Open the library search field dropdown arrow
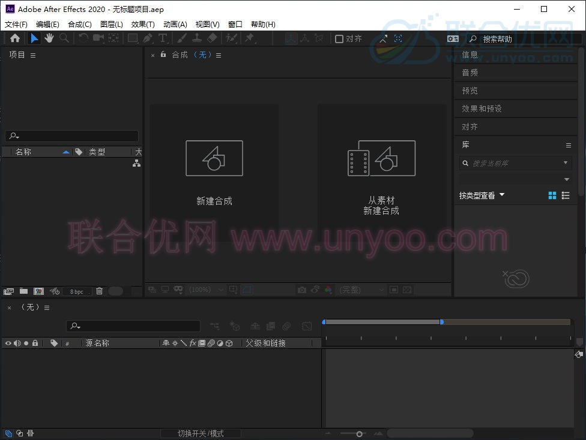586x440 pixels. coord(566,162)
